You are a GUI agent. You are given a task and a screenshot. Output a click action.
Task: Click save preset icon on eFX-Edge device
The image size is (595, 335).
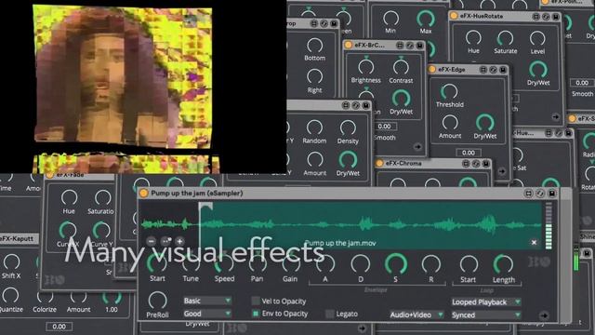503,70
